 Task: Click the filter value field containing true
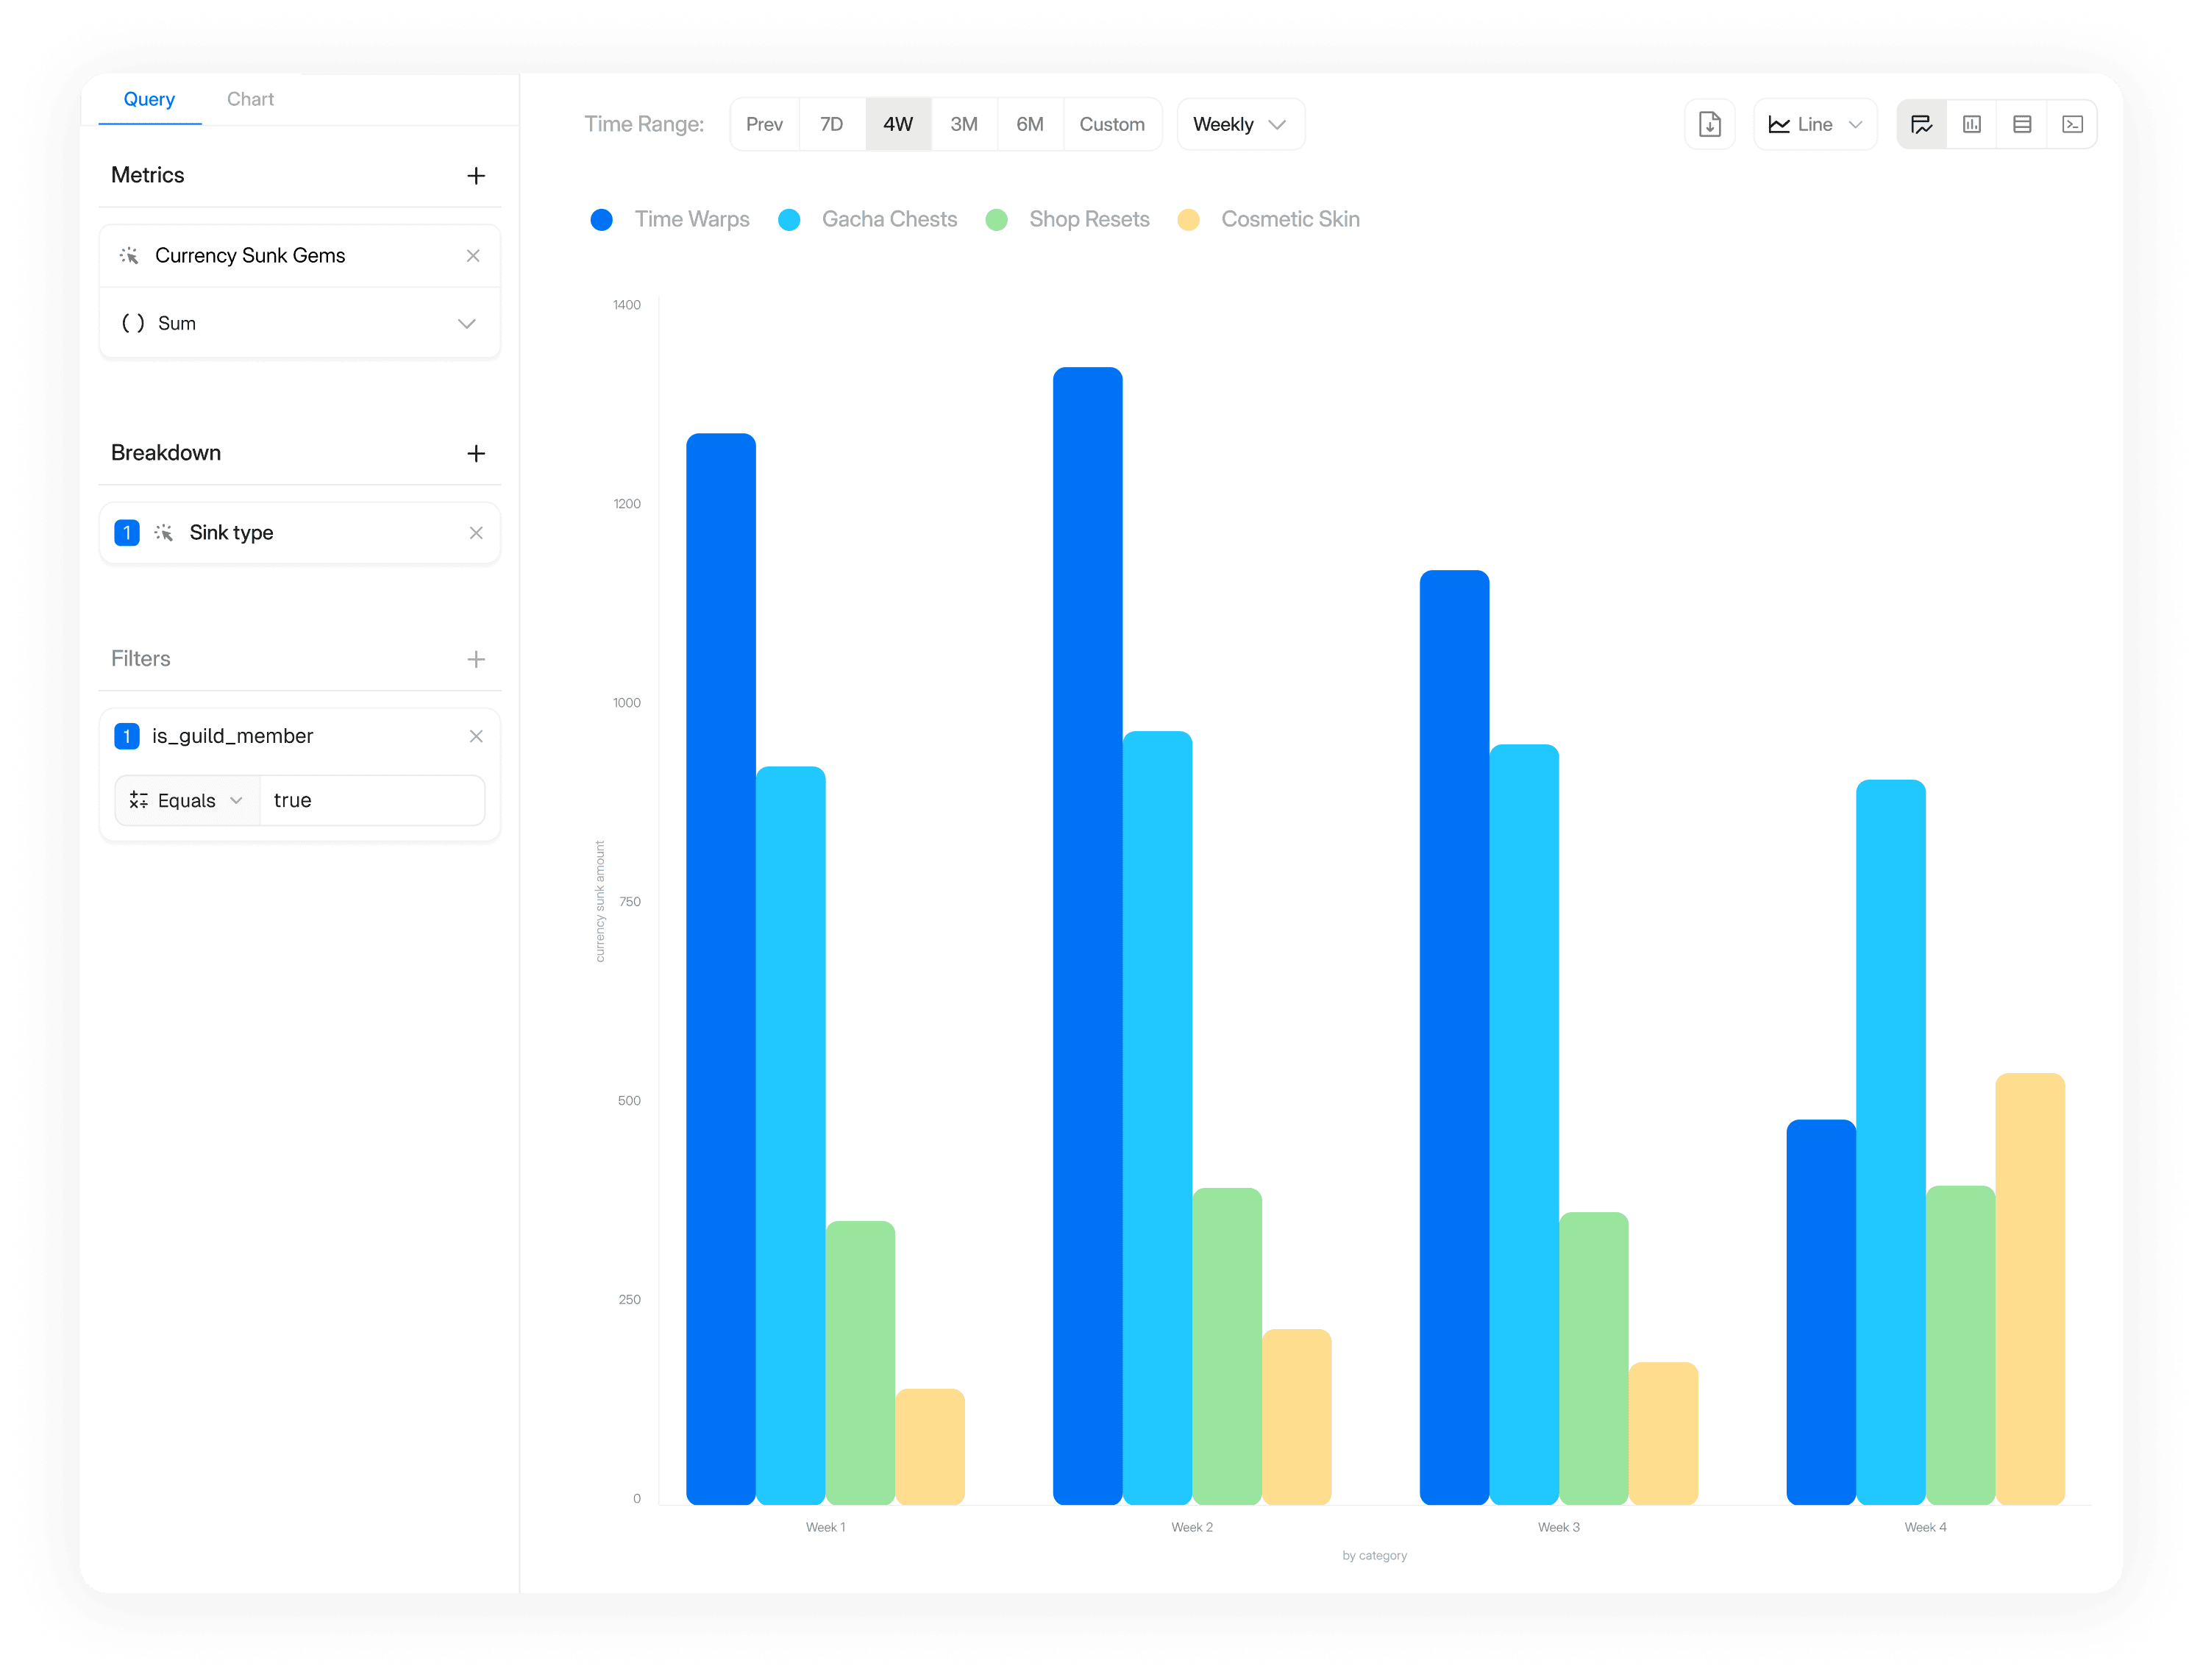click(x=371, y=800)
